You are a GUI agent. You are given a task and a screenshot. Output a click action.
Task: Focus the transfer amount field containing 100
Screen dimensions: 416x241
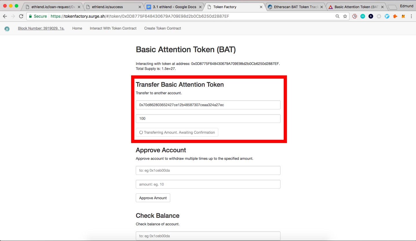(x=208, y=118)
